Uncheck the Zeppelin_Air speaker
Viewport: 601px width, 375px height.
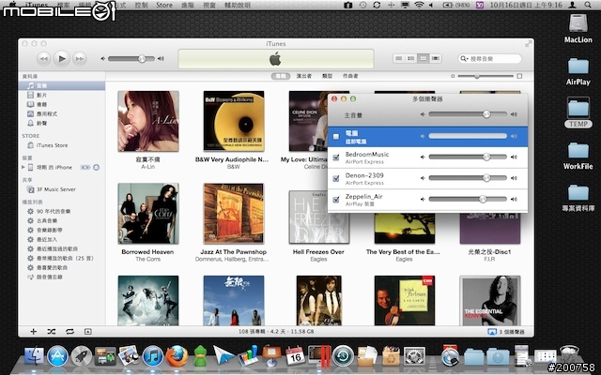pyautogui.click(x=336, y=200)
